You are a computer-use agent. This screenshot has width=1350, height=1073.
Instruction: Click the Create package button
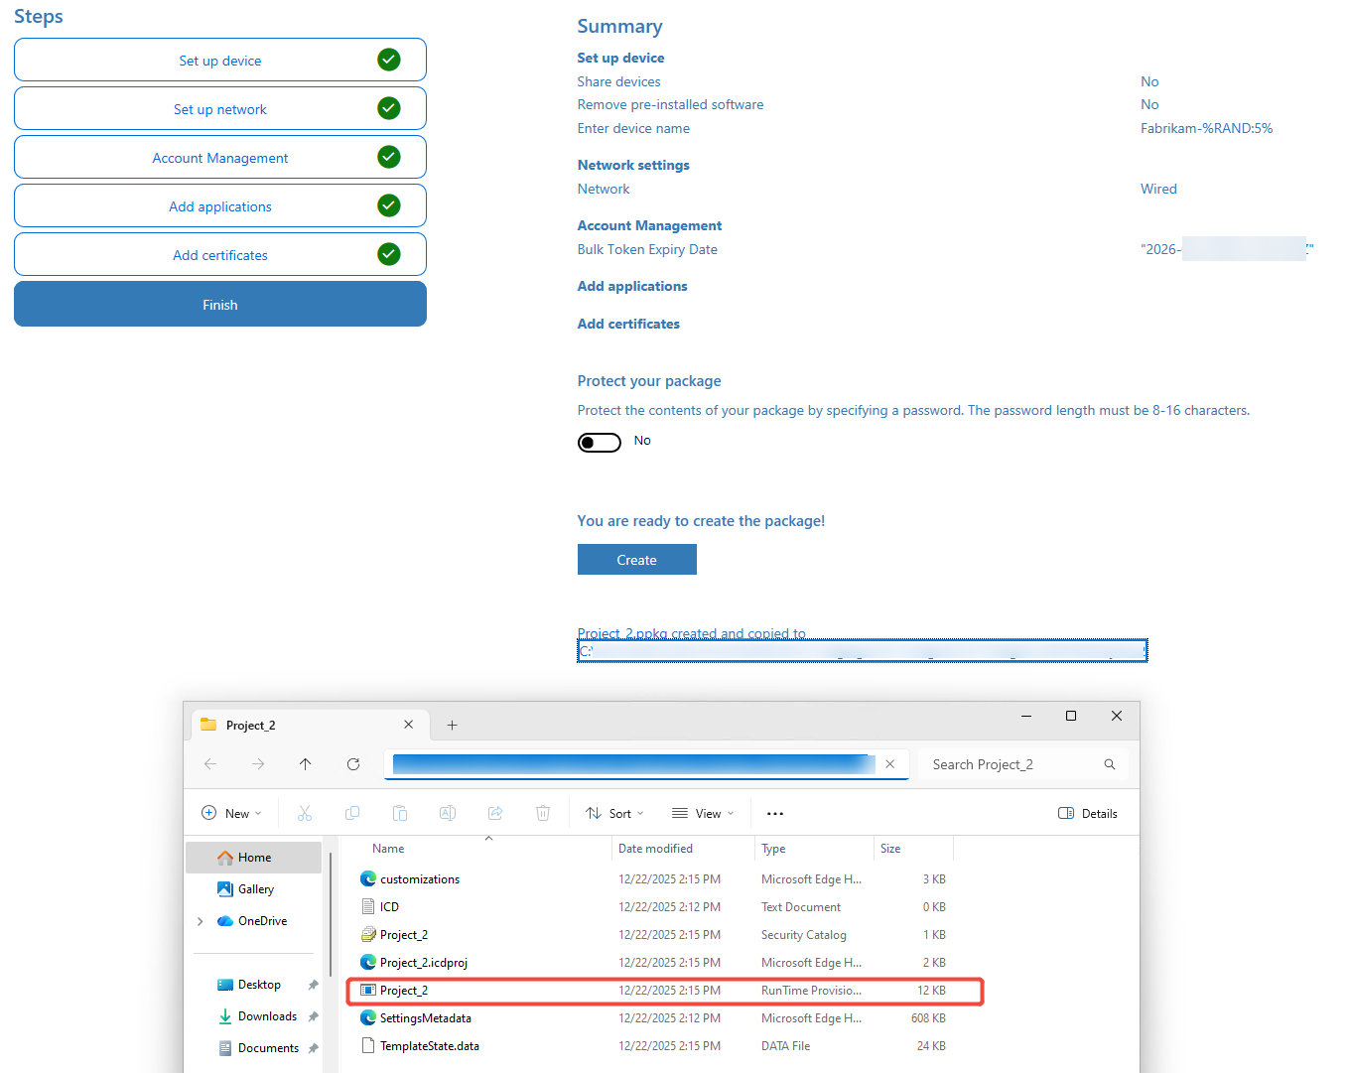click(637, 560)
